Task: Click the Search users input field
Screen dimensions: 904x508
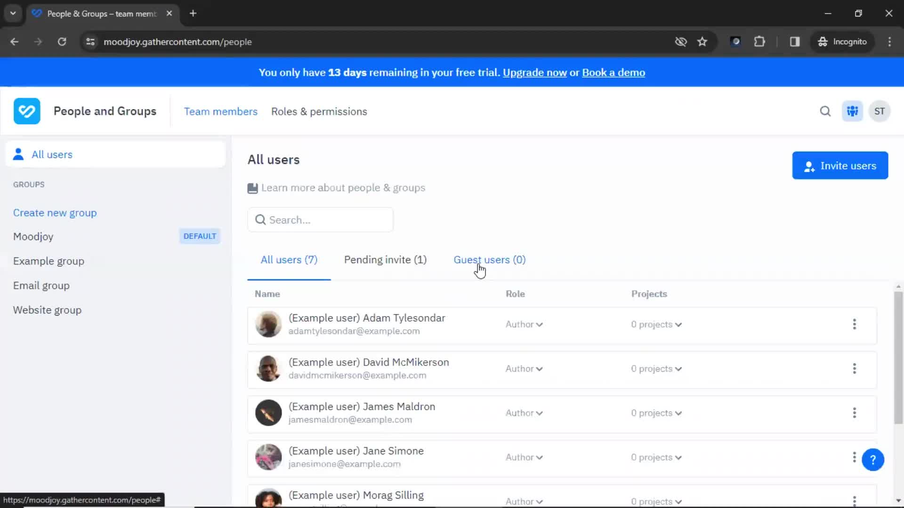Action: [x=320, y=220]
